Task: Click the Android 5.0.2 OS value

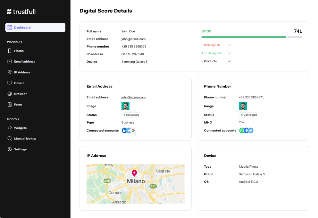Action: click(x=248, y=182)
